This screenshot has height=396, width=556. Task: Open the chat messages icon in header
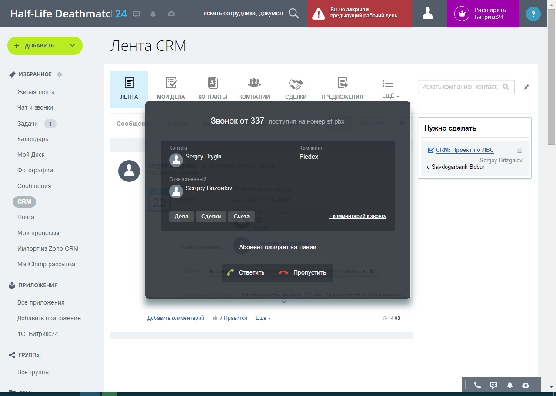click(137, 14)
